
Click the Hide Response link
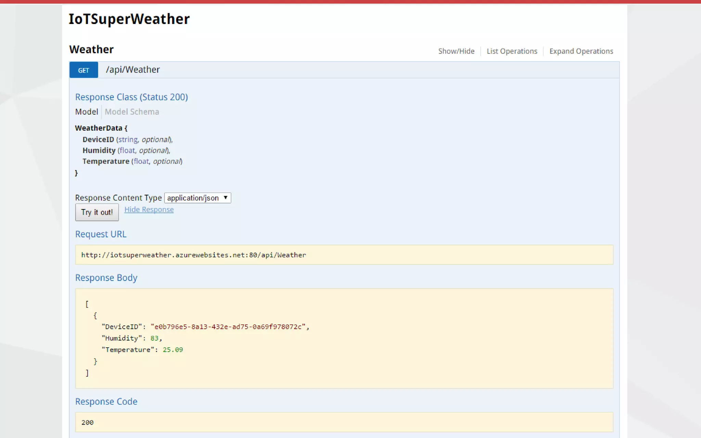tap(149, 209)
